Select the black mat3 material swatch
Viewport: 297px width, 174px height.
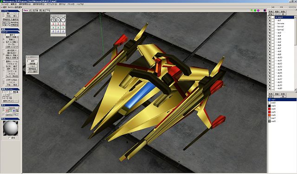pos(269,106)
